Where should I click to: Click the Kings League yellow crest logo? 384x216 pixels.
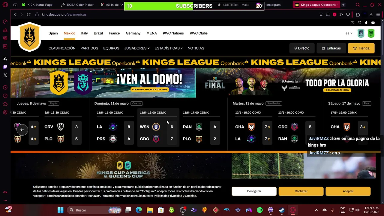29,37
